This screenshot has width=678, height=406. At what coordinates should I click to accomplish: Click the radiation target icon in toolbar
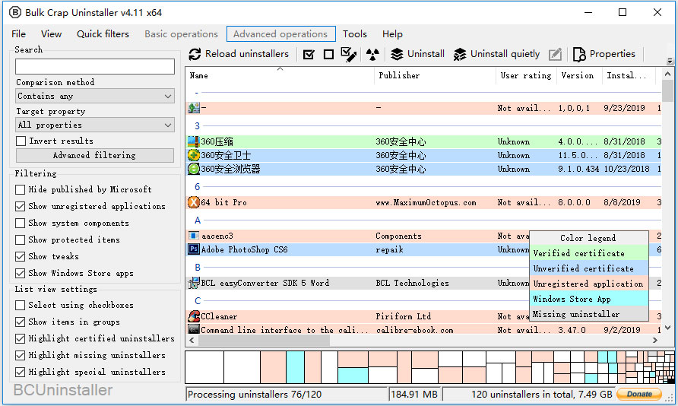(372, 55)
